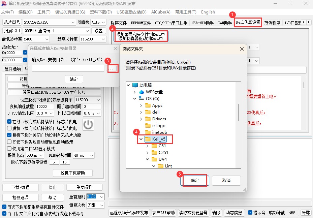Screen dimensions: 313x218
Task: Click the 握手超时时间 input field
Action: coord(92,106)
